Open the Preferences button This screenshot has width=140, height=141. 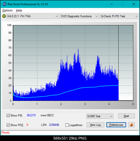coord(116,125)
